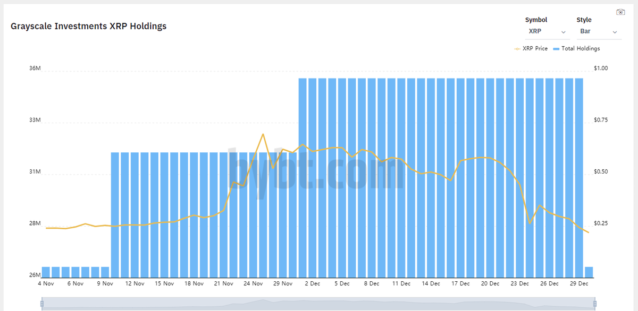Click the $0.25 price axis value
The width and height of the screenshot is (638, 311).
(601, 223)
